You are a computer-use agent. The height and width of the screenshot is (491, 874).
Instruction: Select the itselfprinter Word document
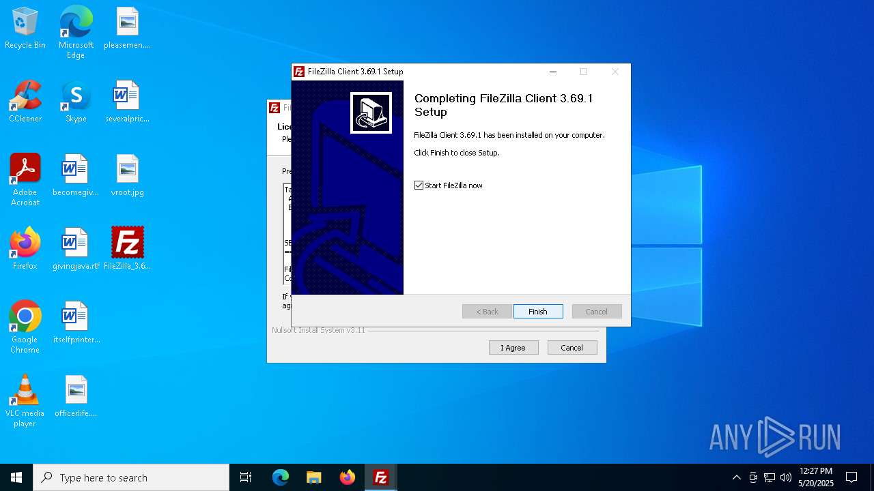point(76,323)
